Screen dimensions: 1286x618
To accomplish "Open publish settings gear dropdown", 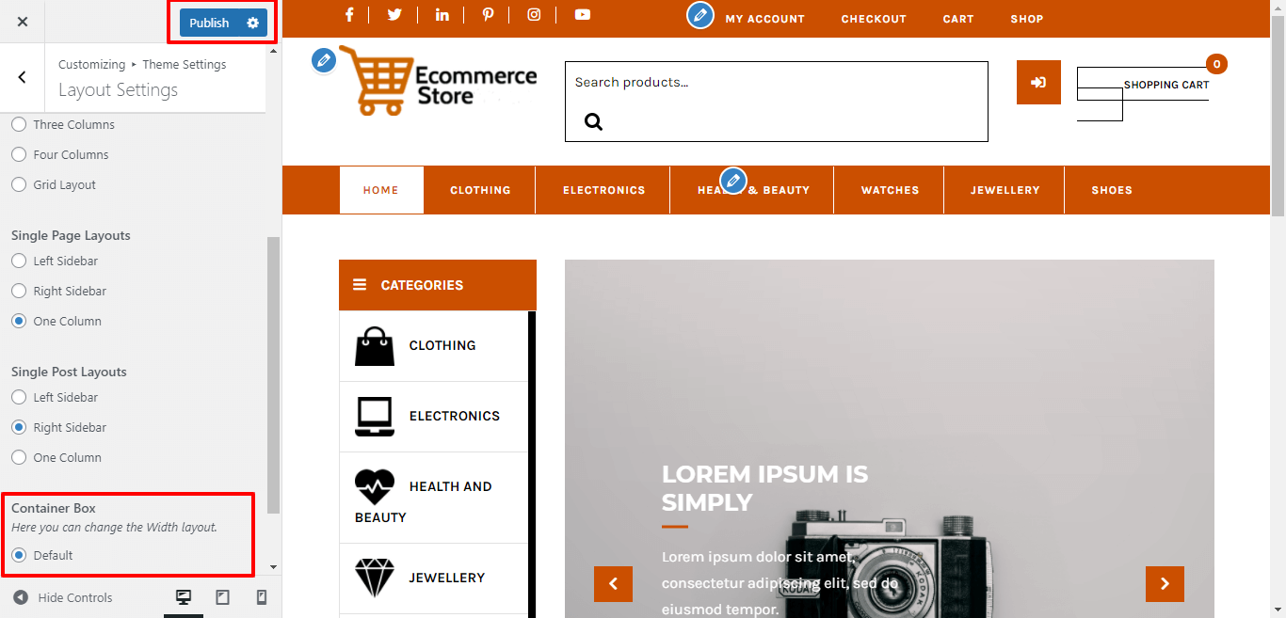I will coord(252,23).
